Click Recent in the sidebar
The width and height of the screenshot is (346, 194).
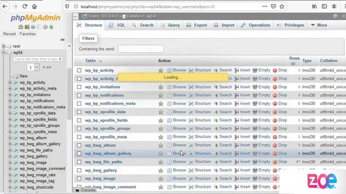9,34
